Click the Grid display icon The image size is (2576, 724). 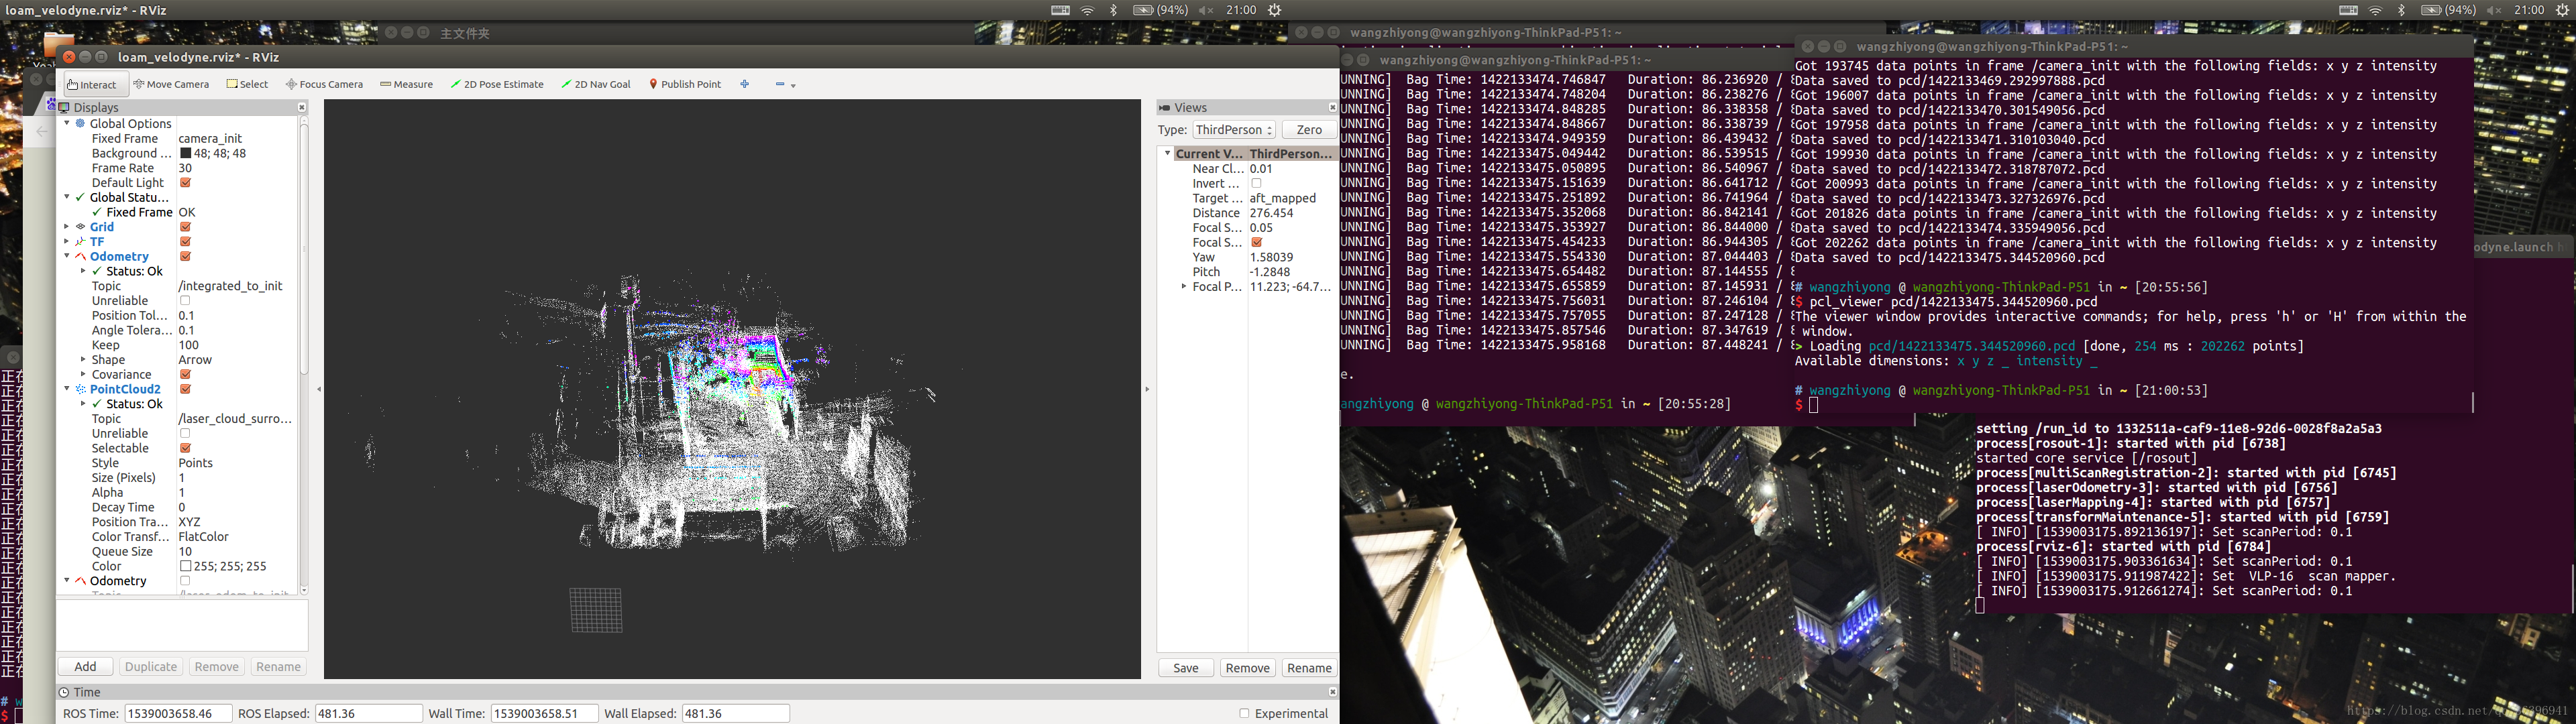click(x=81, y=227)
